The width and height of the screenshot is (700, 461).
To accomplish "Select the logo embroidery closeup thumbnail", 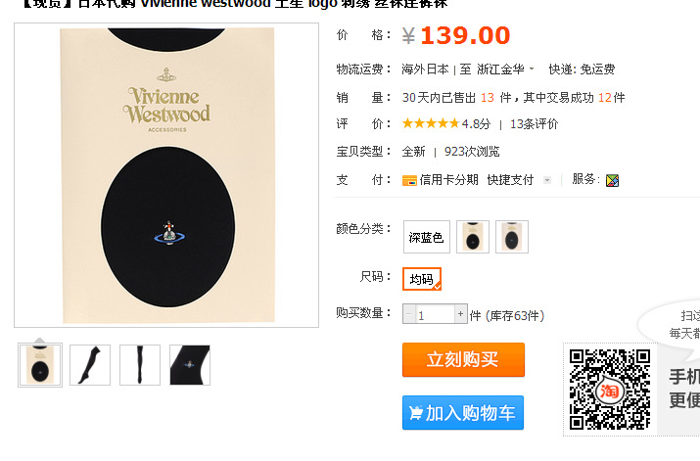I will coord(190,365).
